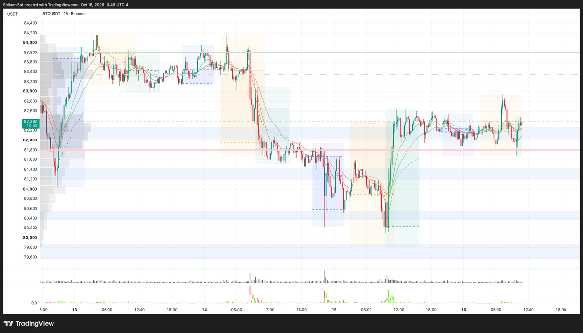Select the 80,200 price axis label
583x333 pixels.
pos(30,228)
